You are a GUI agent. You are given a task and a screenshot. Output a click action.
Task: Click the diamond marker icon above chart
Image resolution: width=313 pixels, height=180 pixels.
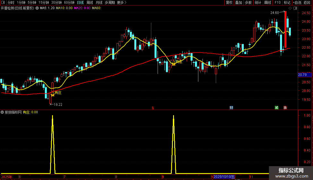click(290, 8)
